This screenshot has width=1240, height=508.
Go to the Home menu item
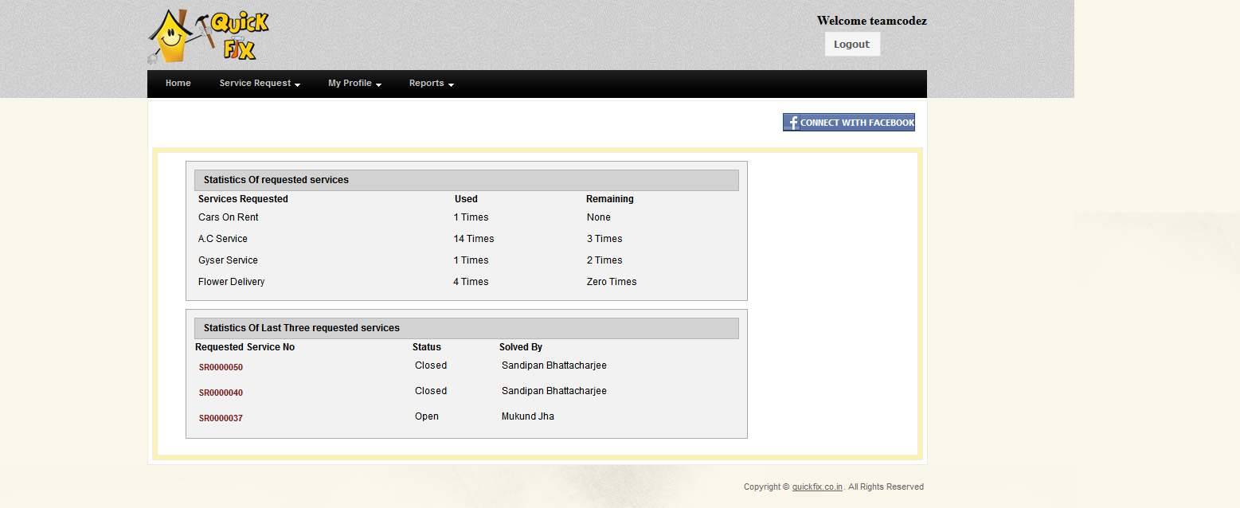coord(178,83)
